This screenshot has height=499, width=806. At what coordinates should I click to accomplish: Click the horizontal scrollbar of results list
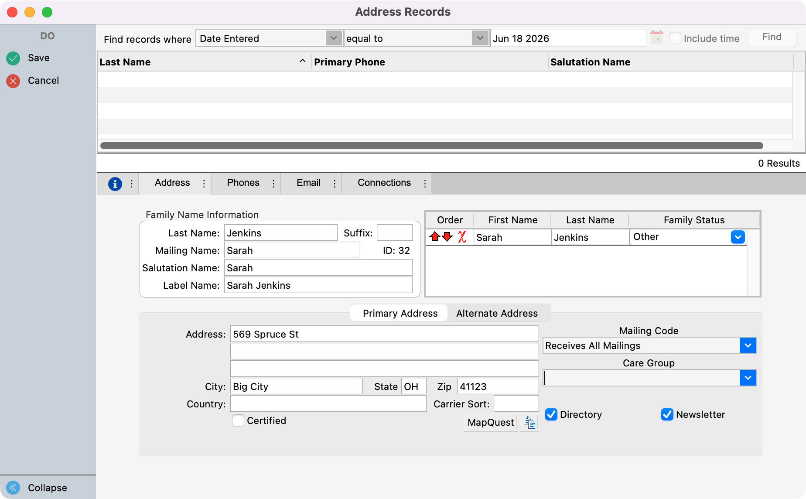click(432, 146)
